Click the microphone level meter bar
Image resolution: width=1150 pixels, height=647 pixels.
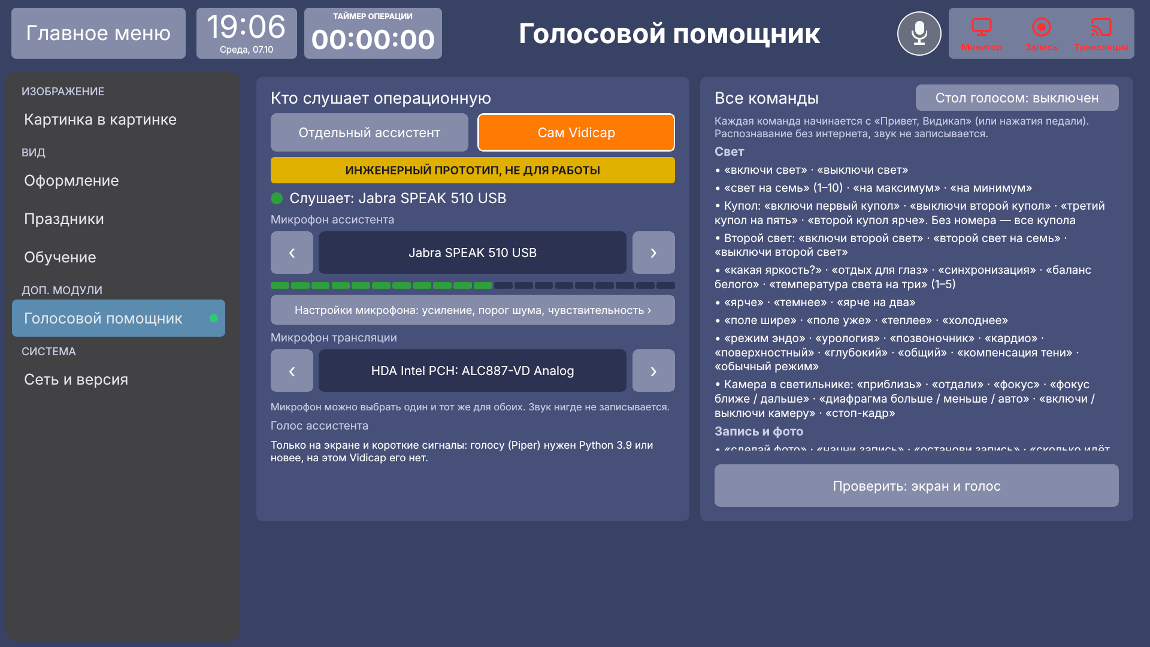473,285
